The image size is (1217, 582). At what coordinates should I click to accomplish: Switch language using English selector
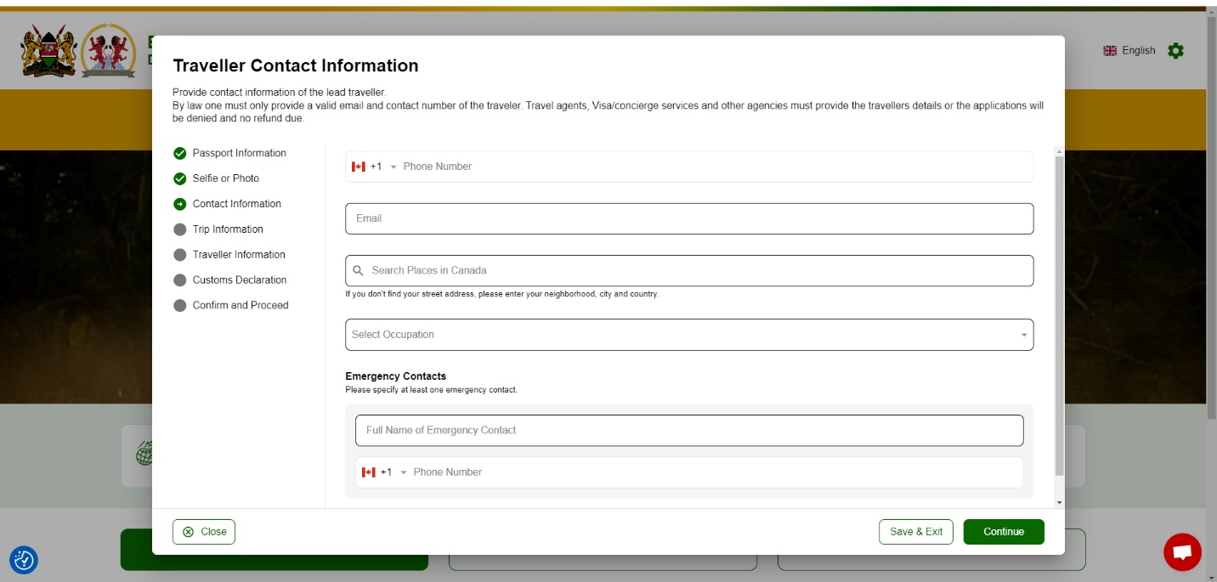[x=1129, y=51]
